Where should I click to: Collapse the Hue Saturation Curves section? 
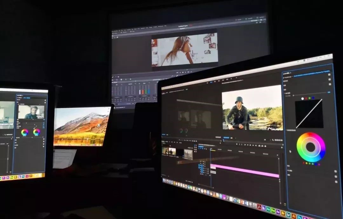(287, 130)
